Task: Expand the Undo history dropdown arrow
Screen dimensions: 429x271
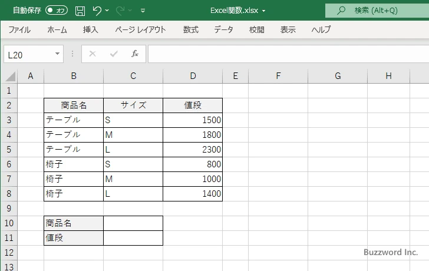Action: [x=107, y=11]
